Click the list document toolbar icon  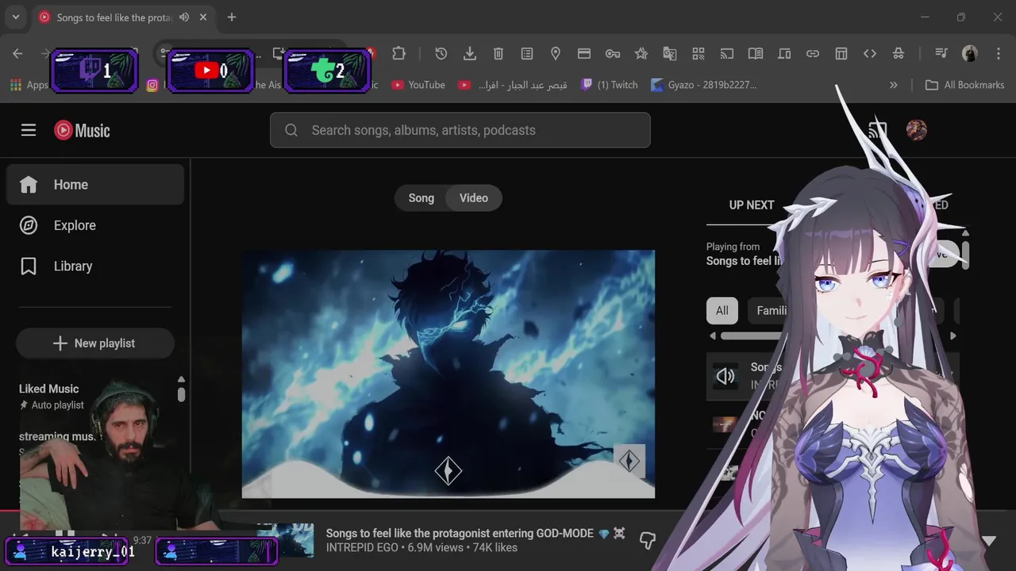527,53
